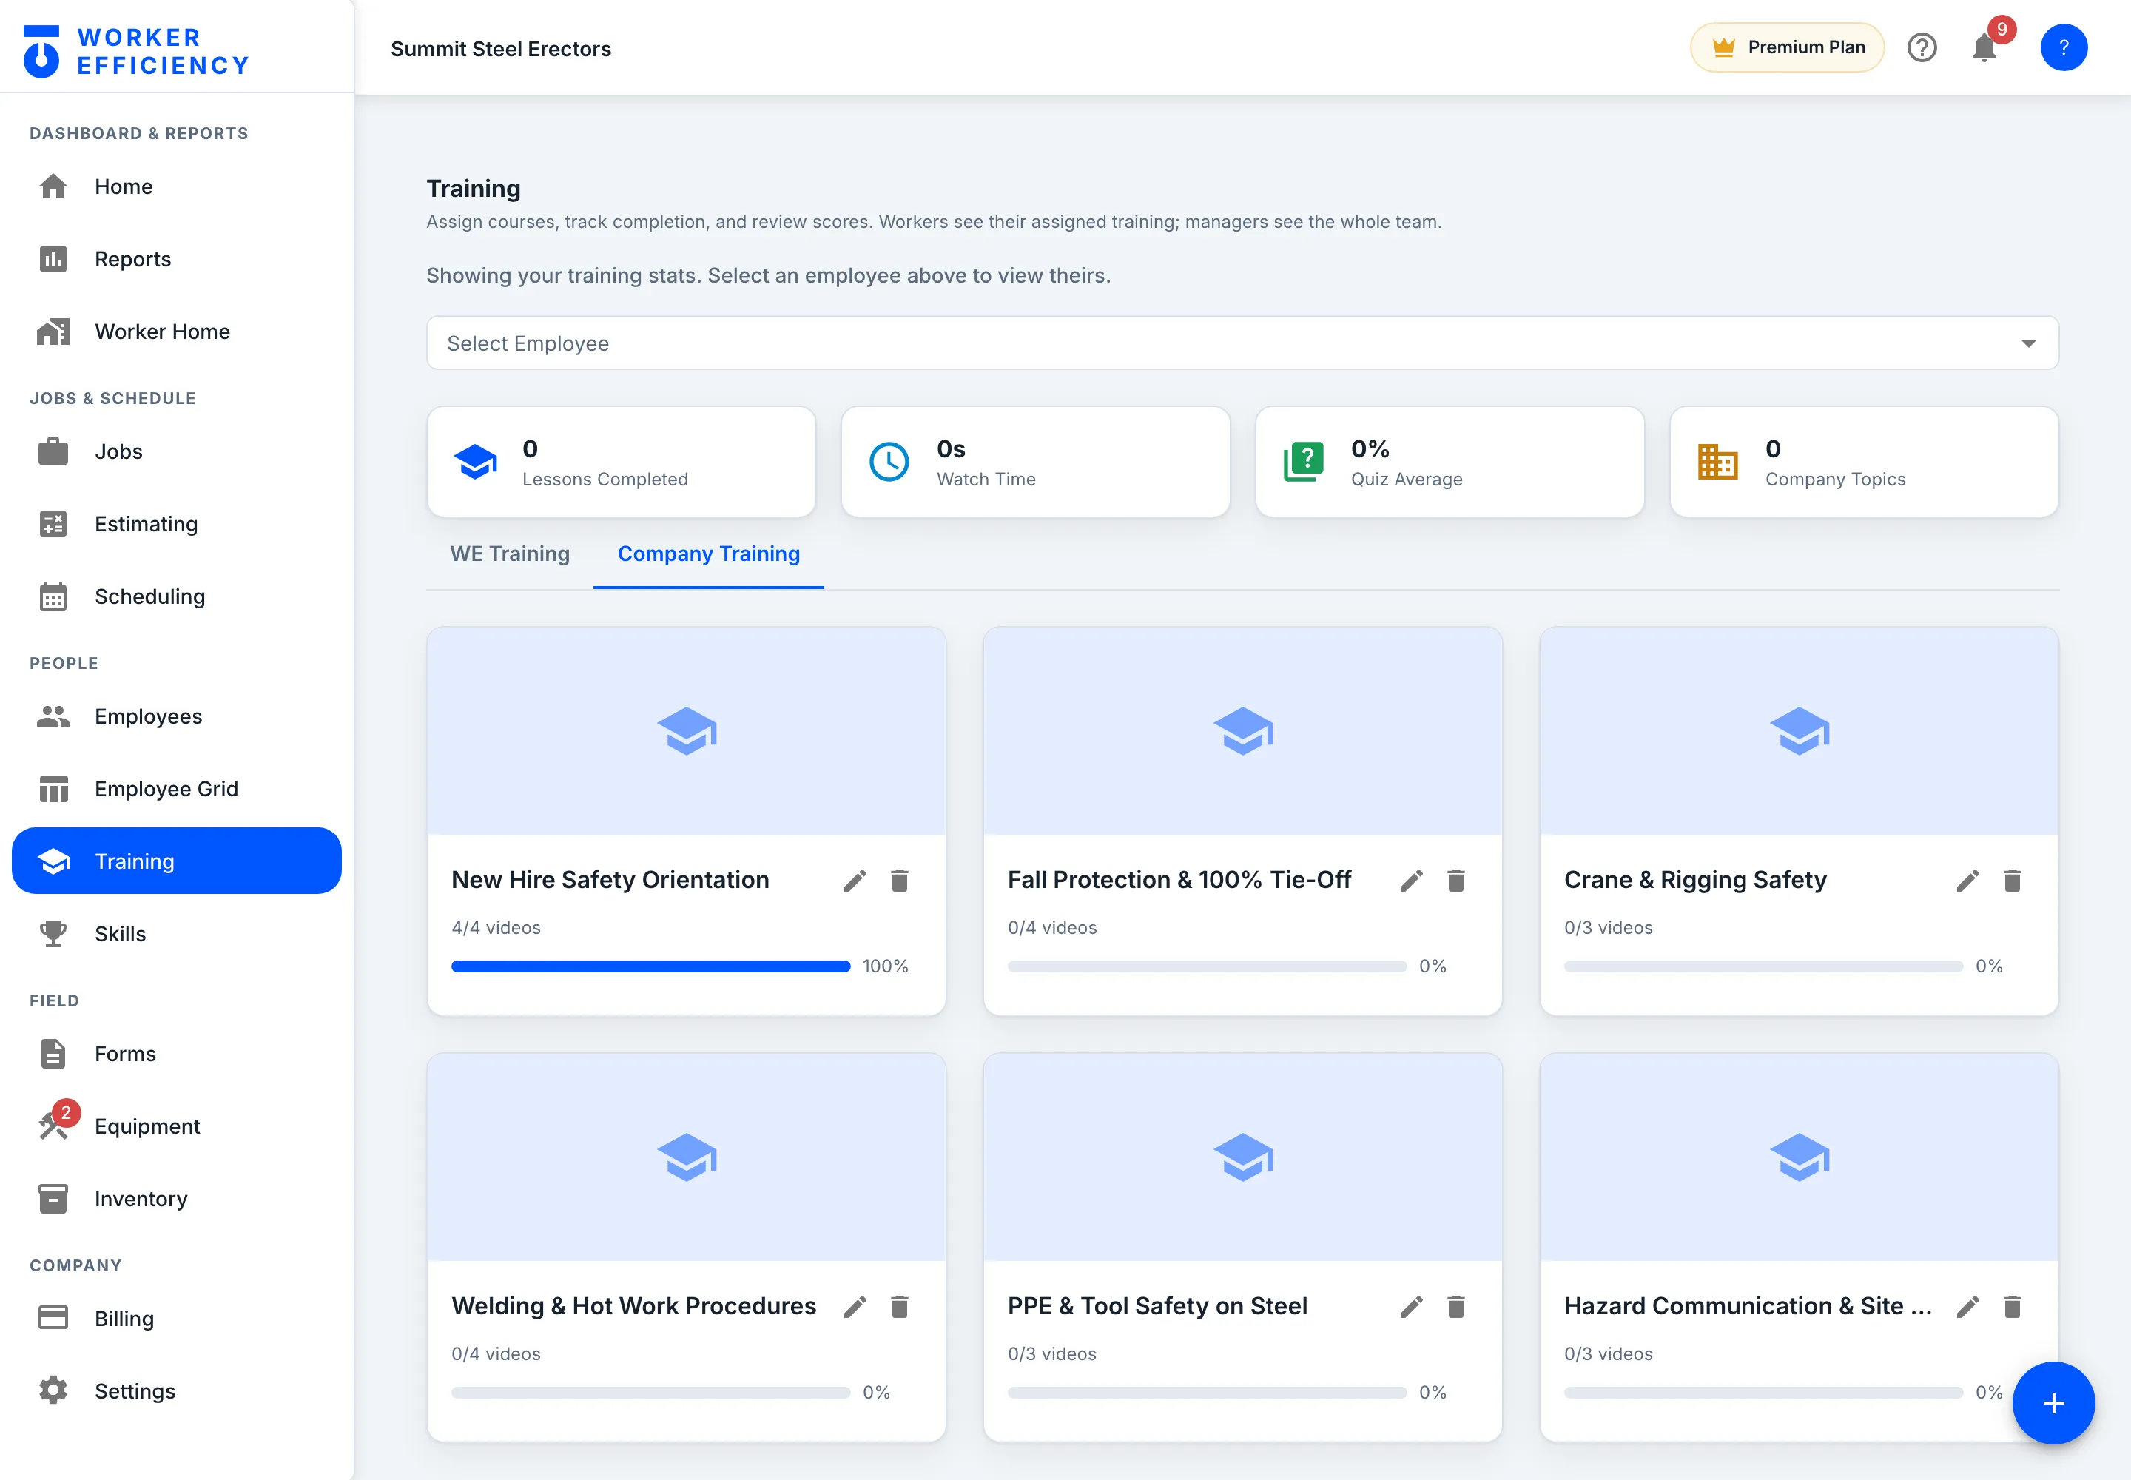The width and height of the screenshot is (2131, 1480).
Task: Open Jobs in the sidebar
Action: point(176,451)
